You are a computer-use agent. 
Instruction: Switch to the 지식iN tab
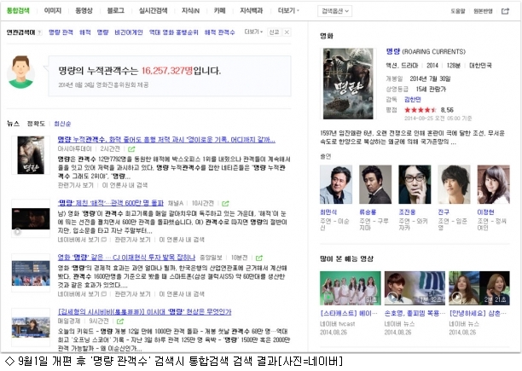coord(190,10)
